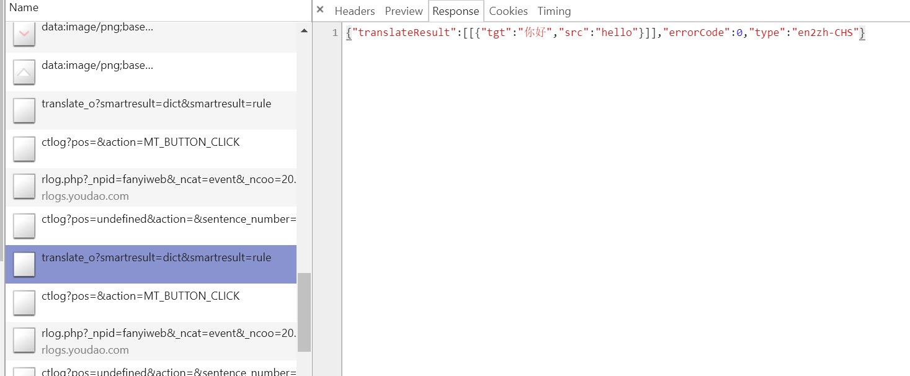Select highlighted translate_o?smartresult=dict&smartresult=rule row
910x376 pixels.
pos(151,264)
